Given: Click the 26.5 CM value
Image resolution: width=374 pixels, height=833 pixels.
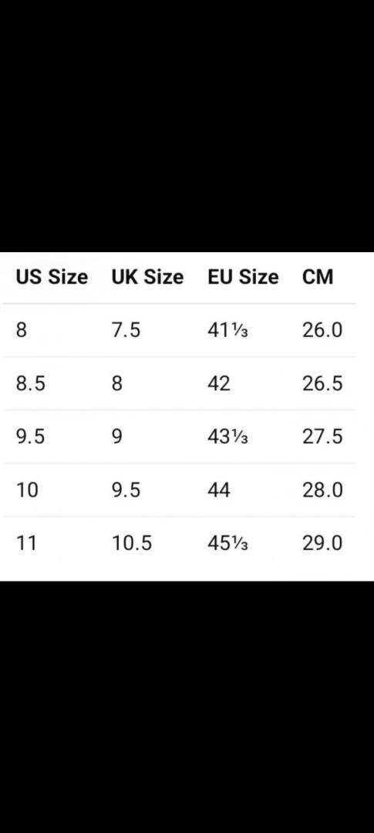Looking at the screenshot, I should click(322, 383).
